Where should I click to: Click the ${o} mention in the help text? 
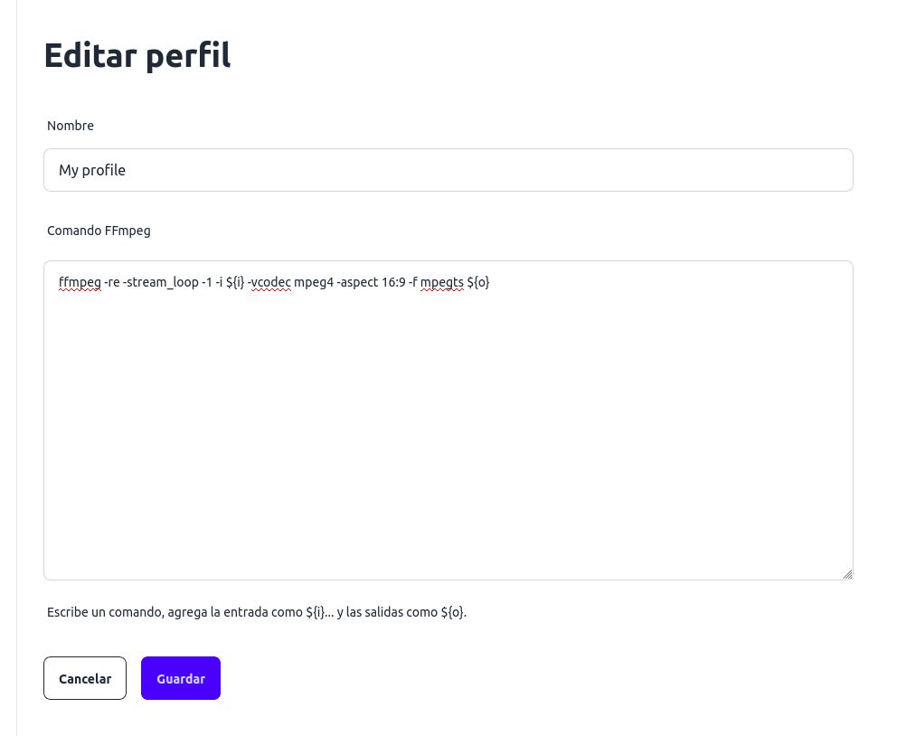[x=454, y=612]
